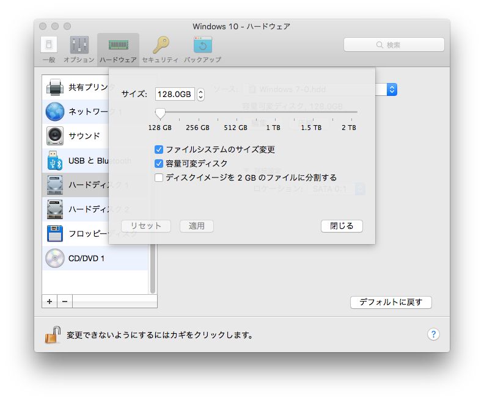Open the オプション options sliders icon
Screen dimensions: 484x401
tap(79, 45)
